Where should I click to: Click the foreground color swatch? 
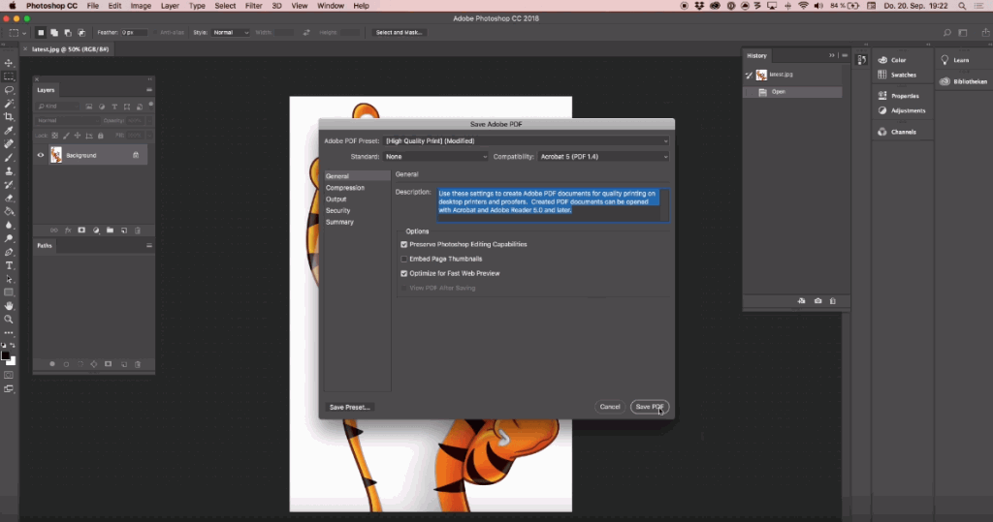pyautogui.click(x=6, y=355)
